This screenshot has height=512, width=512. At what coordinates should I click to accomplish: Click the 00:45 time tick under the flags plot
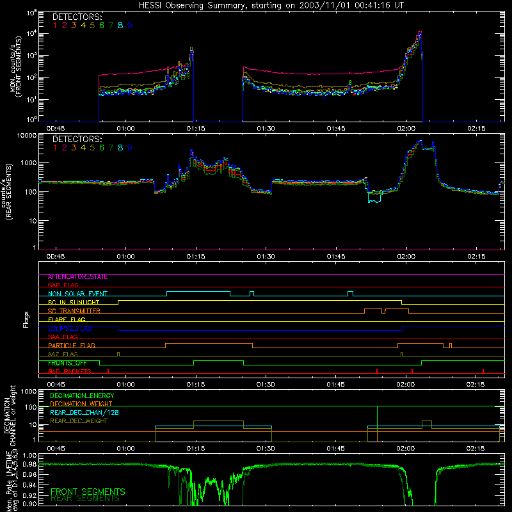(56, 385)
